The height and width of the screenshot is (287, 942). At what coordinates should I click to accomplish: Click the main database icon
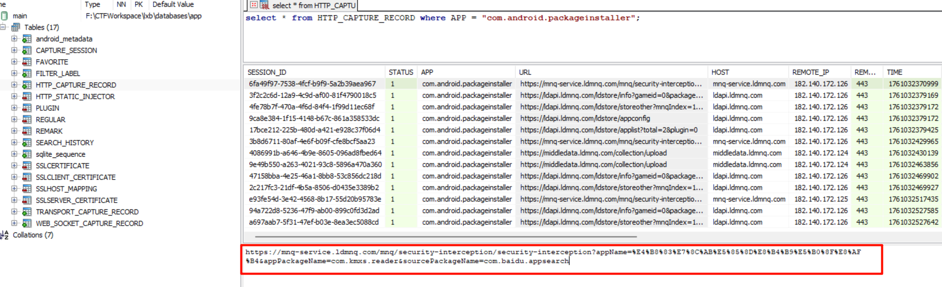pos(4,16)
